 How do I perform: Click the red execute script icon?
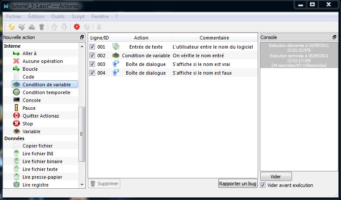click(x=77, y=27)
